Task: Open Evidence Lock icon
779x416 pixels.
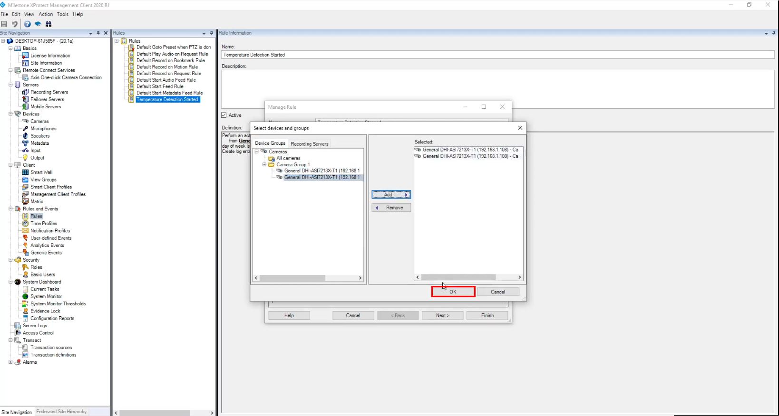Action: (26, 311)
